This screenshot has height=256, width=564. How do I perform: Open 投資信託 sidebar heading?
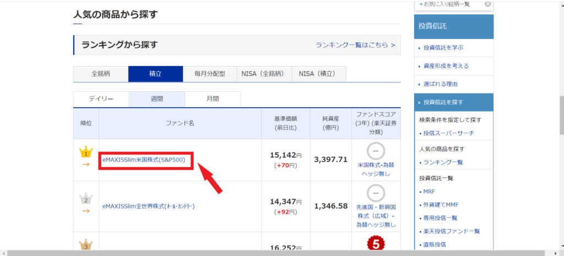point(454,26)
